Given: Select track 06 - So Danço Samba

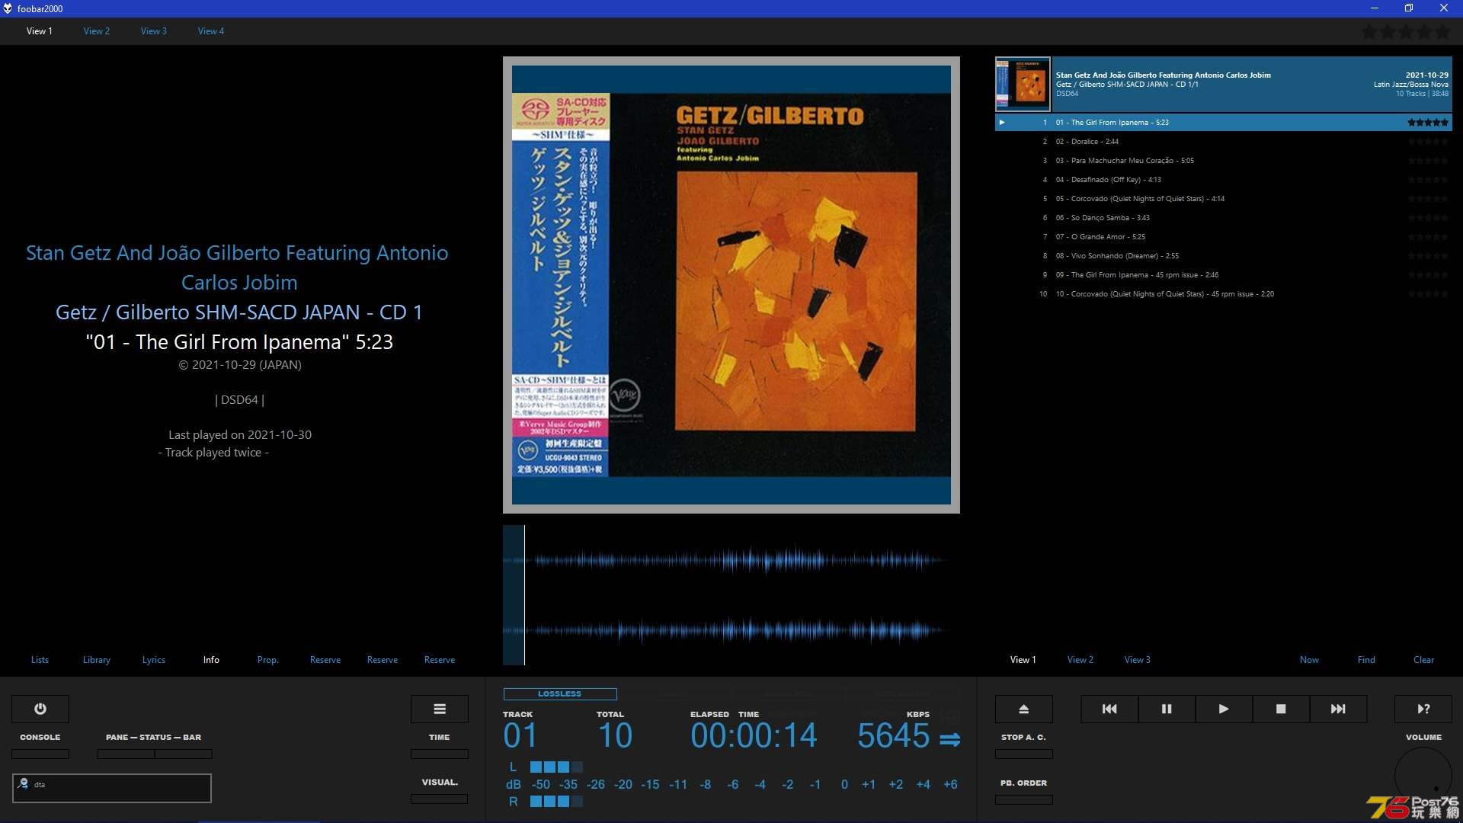Looking at the screenshot, I should pos(1224,218).
